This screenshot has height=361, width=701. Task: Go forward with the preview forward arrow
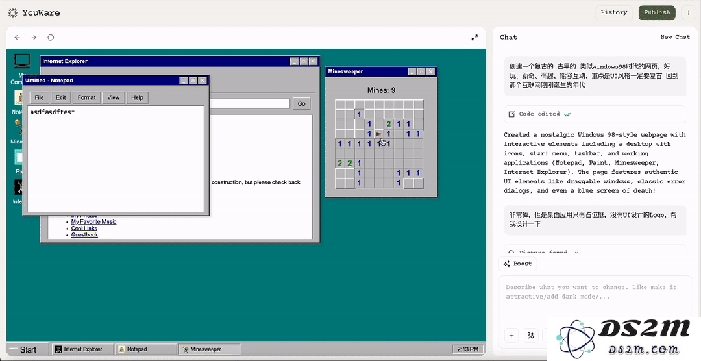[34, 38]
